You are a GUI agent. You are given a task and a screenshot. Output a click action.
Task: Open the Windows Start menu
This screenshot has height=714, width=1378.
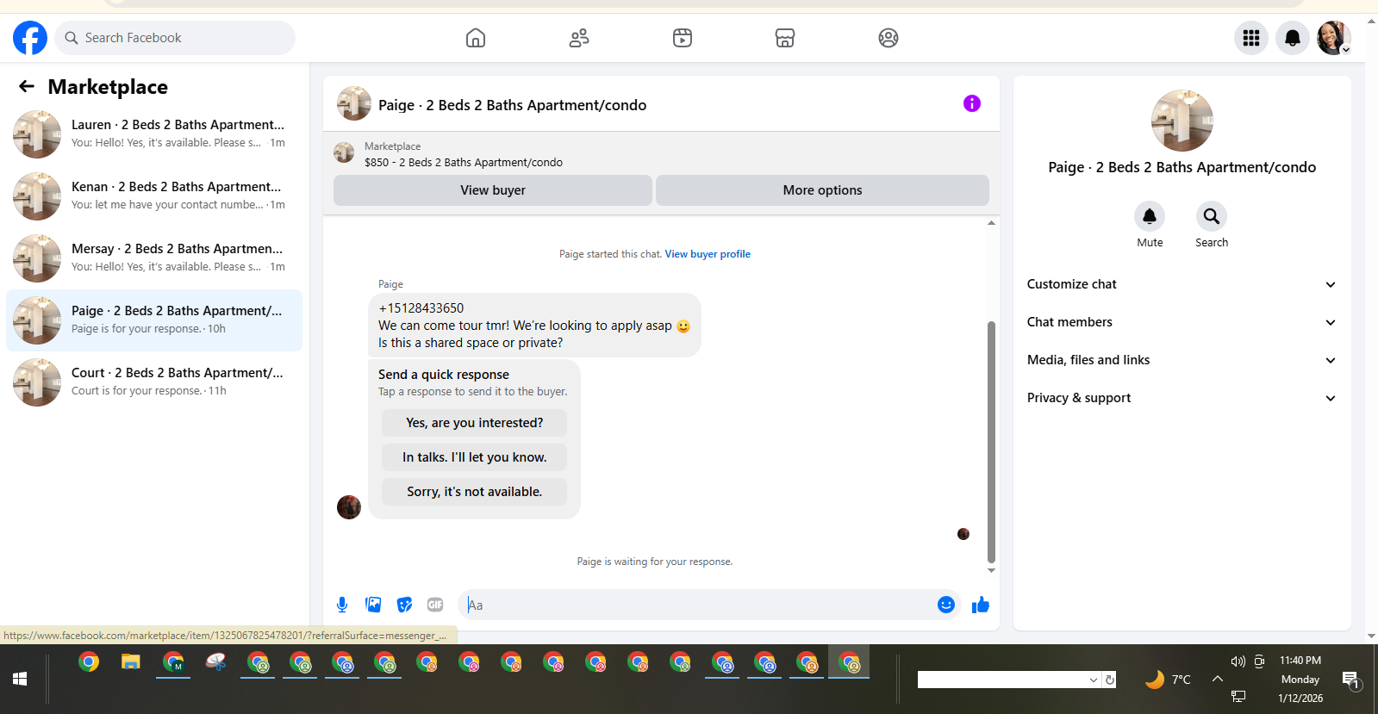coord(20,679)
